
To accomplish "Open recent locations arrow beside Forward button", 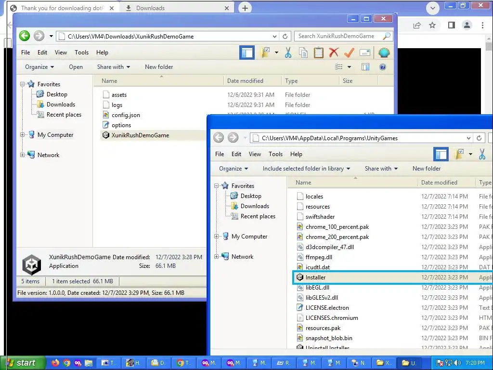I will (51, 36).
